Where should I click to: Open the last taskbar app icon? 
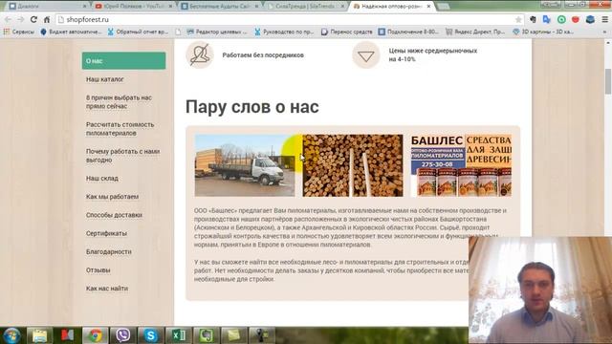(261, 335)
